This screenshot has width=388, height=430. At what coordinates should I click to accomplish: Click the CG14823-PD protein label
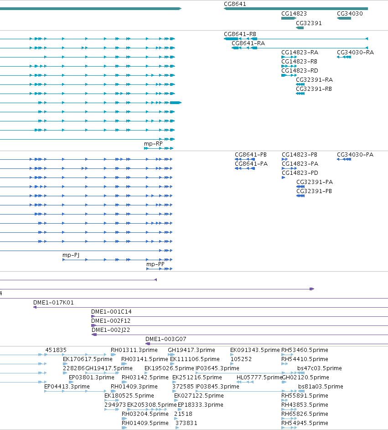[x=300, y=173]
